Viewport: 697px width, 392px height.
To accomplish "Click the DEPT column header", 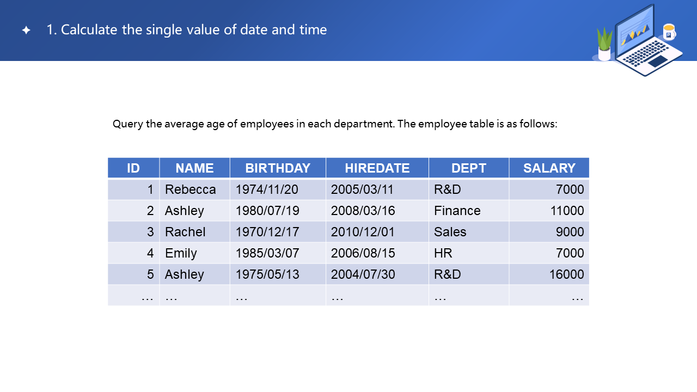I will click(468, 168).
